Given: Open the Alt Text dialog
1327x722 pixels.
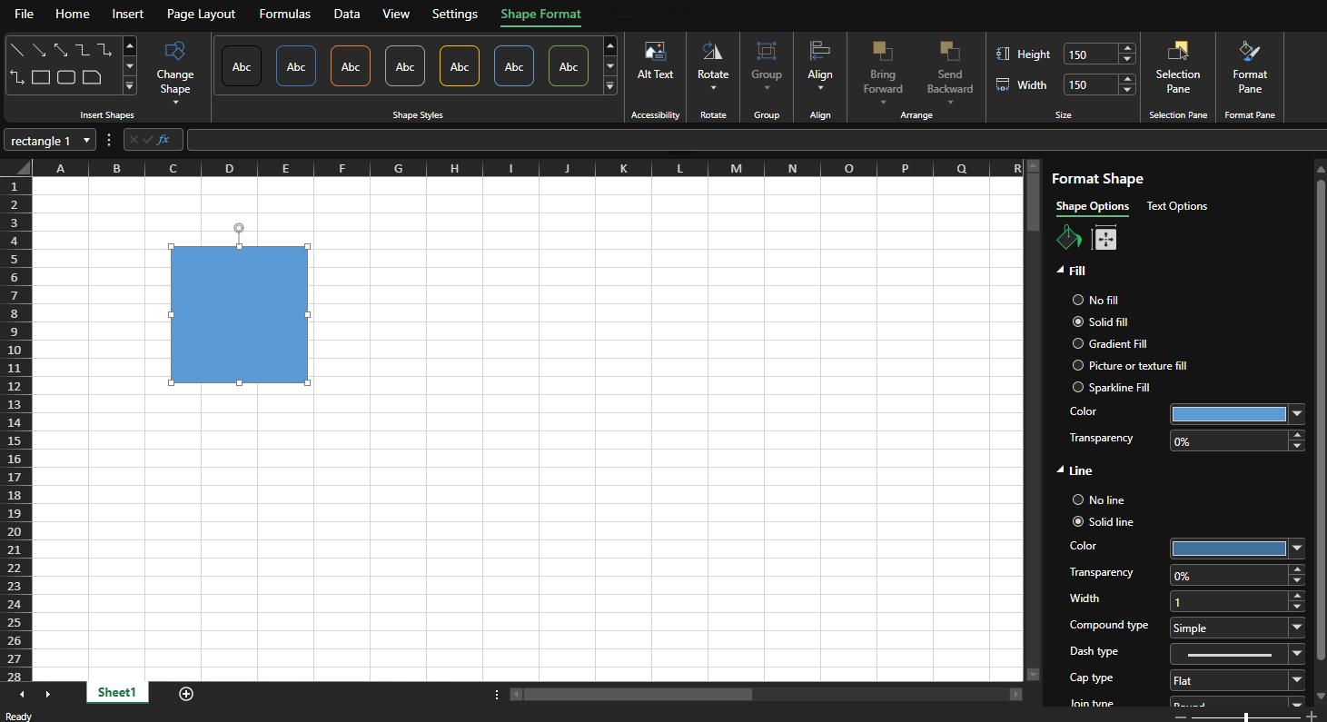Looking at the screenshot, I should point(655,62).
